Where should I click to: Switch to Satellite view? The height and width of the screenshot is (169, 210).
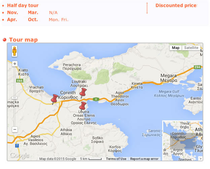191,48
